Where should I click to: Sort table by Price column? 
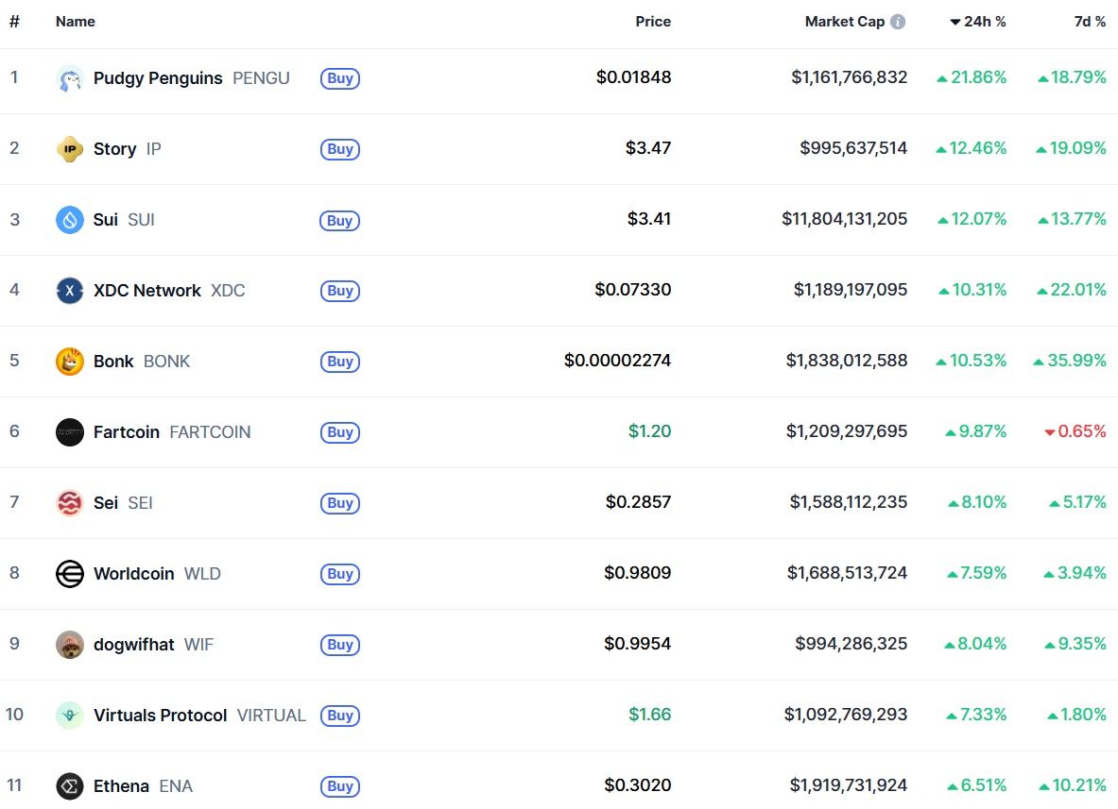653,22
